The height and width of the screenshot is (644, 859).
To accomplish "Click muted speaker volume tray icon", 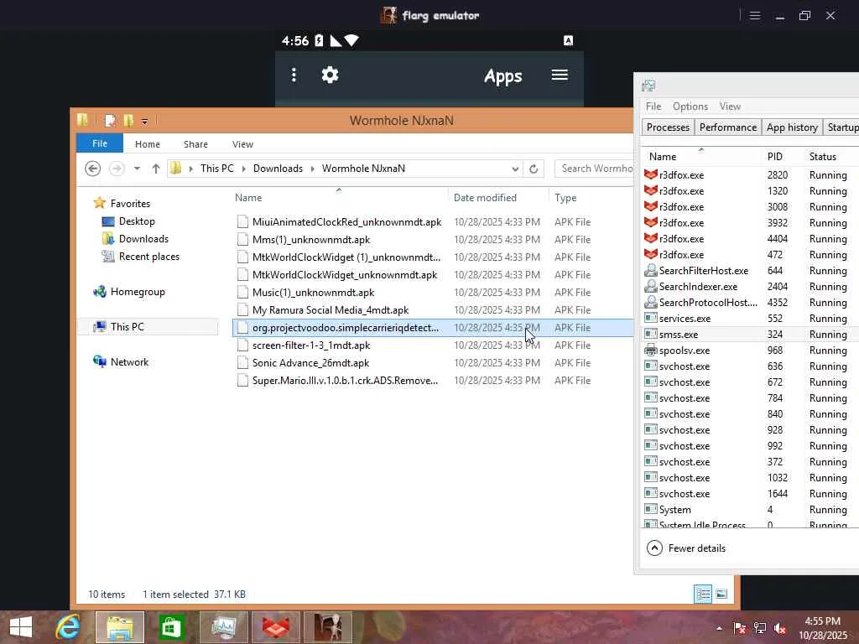I will click(x=779, y=628).
